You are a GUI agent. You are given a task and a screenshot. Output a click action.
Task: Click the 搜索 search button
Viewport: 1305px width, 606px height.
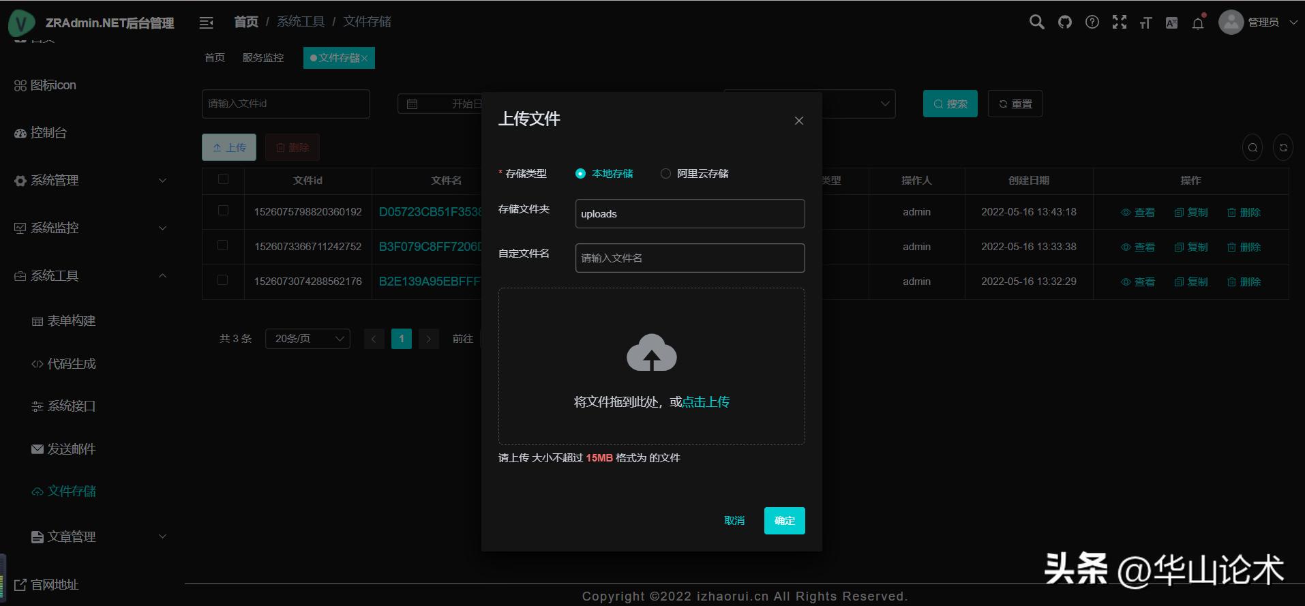point(950,104)
